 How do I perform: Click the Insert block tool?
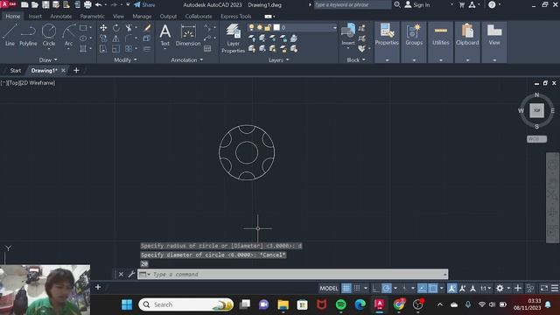click(348, 35)
